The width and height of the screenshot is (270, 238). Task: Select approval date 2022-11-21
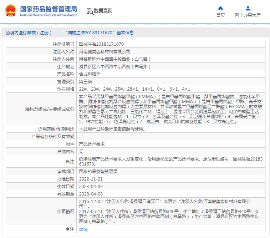[91, 179]
